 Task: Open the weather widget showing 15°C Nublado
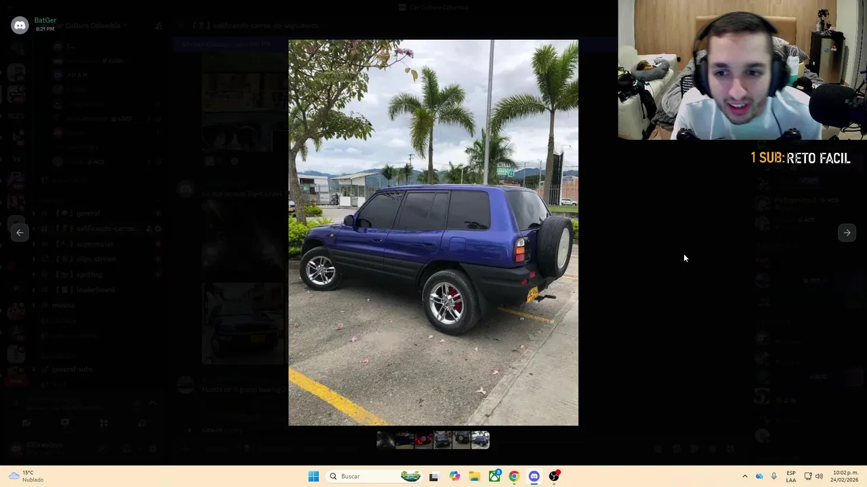(27, 476)
